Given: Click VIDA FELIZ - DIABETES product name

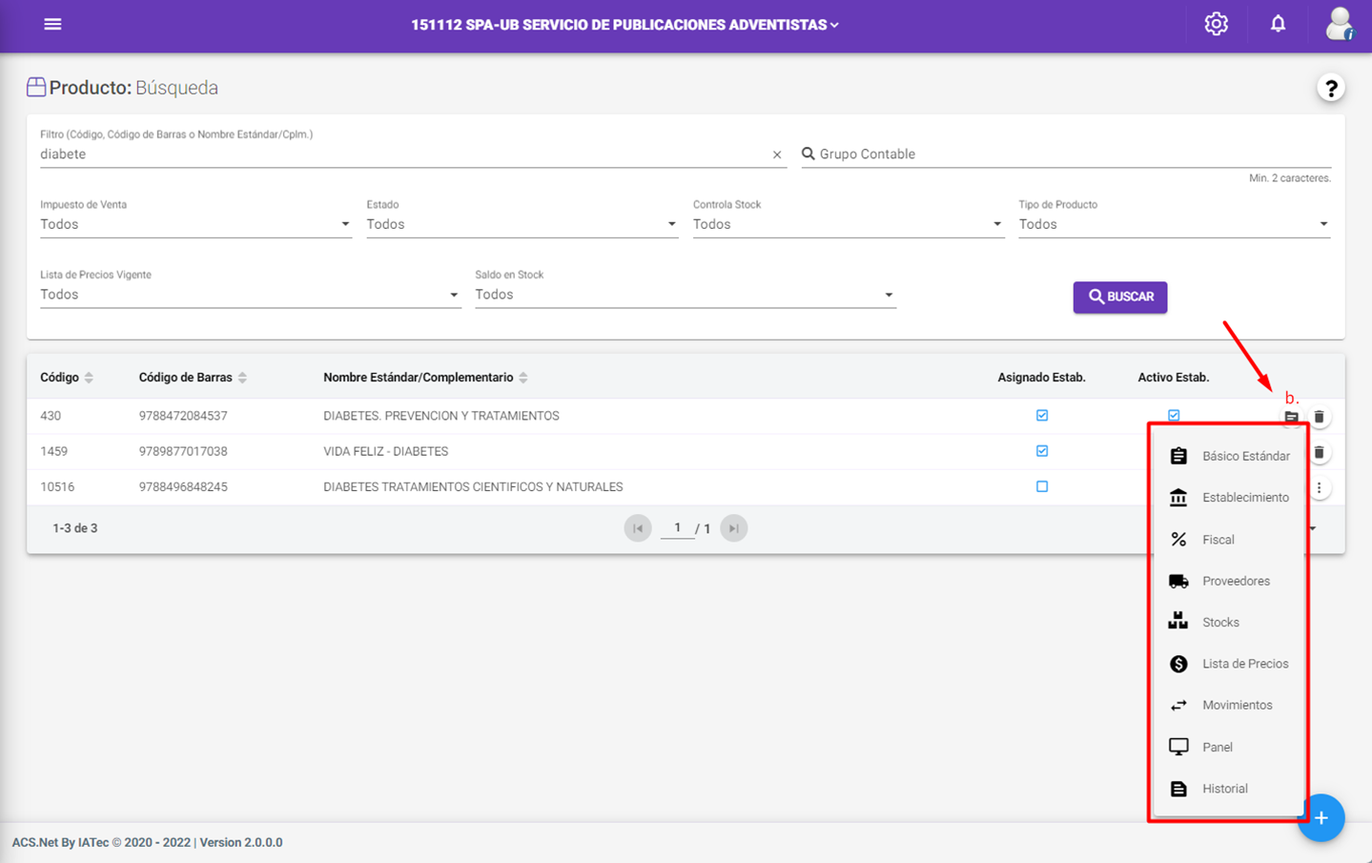Looking at the screenshot, I should click(385, 451).
